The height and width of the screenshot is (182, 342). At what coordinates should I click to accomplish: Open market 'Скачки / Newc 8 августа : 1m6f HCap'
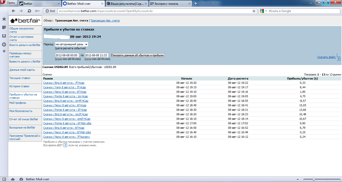(67, 119)
